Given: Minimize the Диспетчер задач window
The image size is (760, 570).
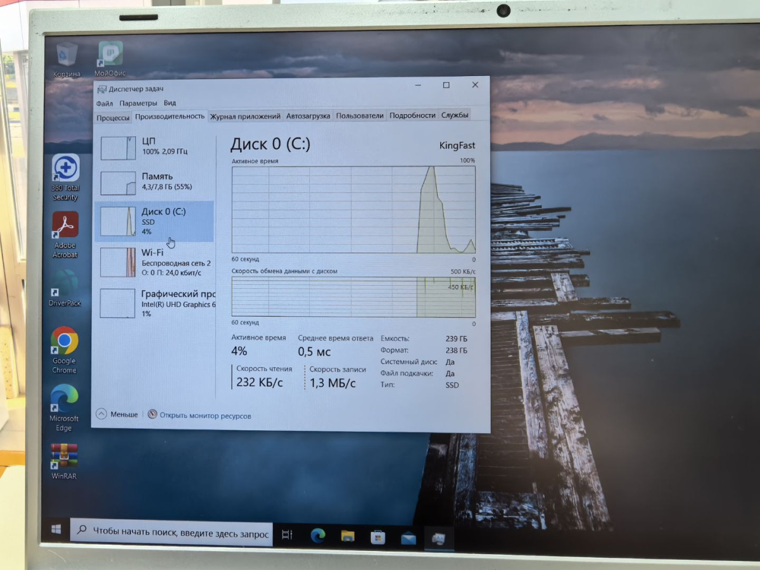Looking at the screenshot, I should [x=417, y=85].
